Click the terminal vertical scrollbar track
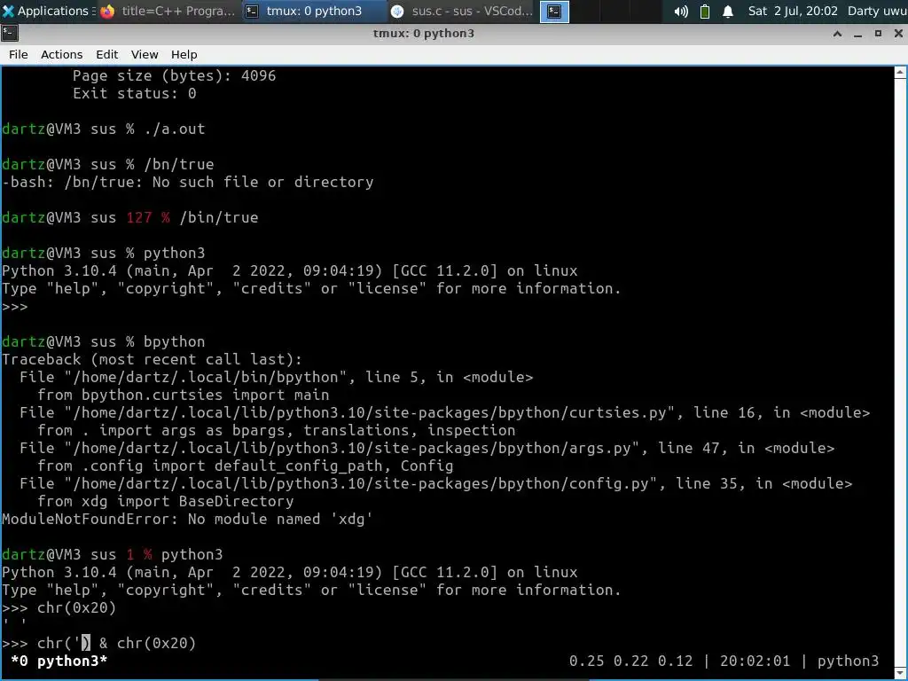 [x=900, y=372]
